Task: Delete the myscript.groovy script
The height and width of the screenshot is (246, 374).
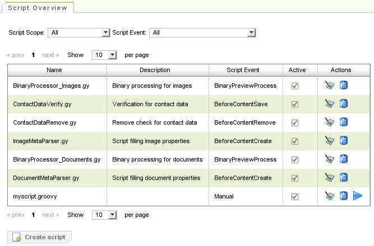Action: pos(344,196)
